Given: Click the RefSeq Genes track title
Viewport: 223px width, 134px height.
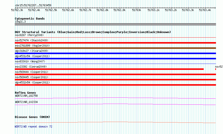Looking at the screenshot, I should pyautogui.click(x=25, y=93).
